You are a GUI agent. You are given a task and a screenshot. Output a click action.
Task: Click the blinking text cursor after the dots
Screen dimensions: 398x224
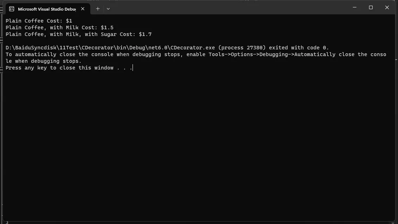click(x=133, y=68)
